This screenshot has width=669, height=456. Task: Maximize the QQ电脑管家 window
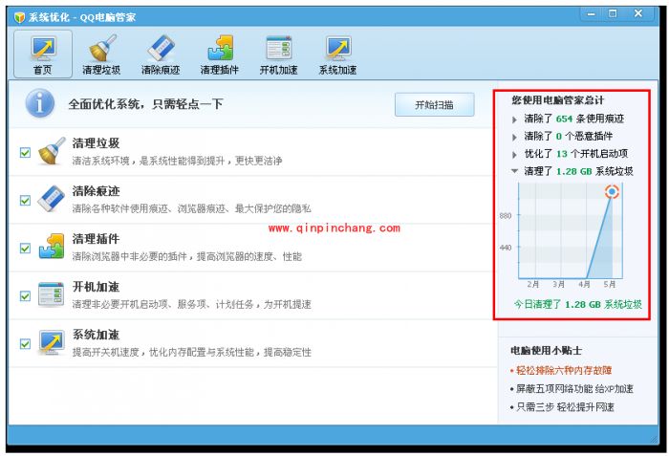[x=613, y=13]
